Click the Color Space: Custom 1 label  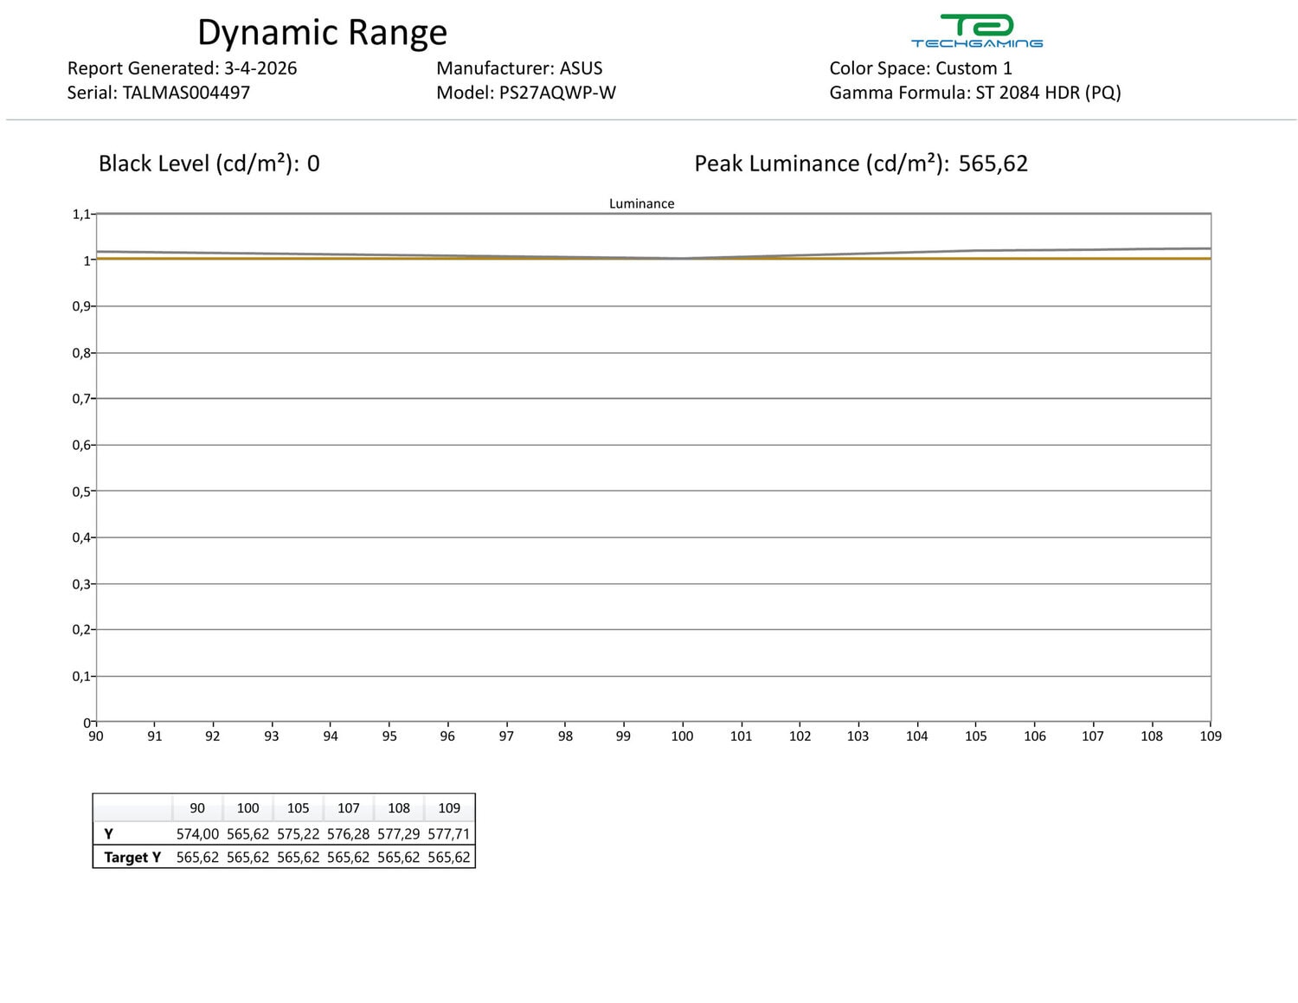tap(920, 68)
